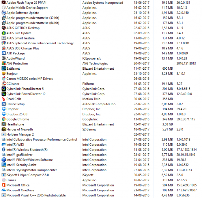
Task: Click publisher 'iSkysoft'
Action: coord(88,175)
